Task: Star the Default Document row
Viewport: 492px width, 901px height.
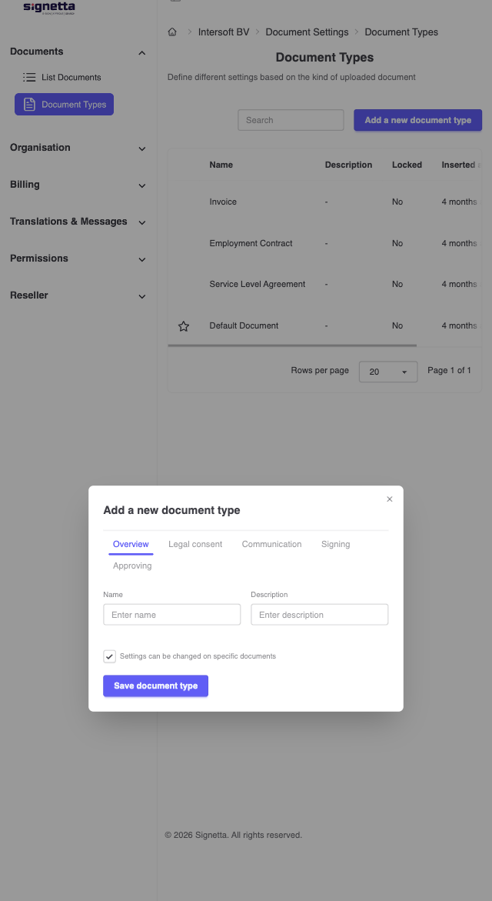Action: tap(183, 325)
